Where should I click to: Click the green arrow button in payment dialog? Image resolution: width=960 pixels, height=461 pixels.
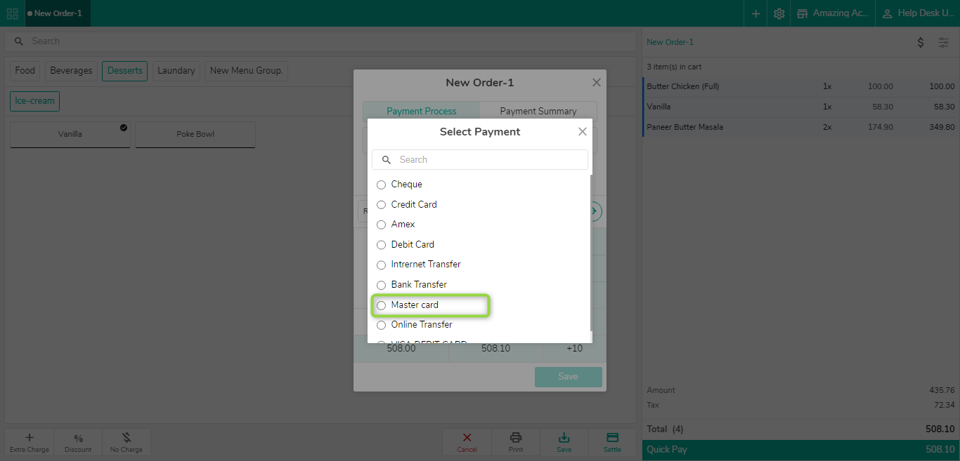point(596,211)
